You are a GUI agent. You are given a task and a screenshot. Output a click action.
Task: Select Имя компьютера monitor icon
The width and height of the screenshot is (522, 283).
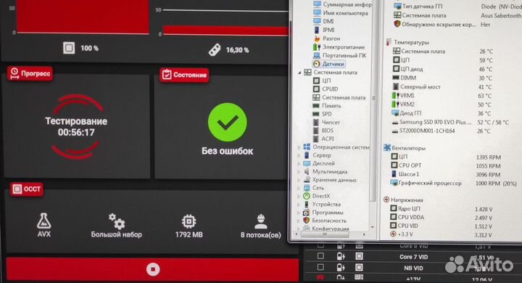pos(317,13)
